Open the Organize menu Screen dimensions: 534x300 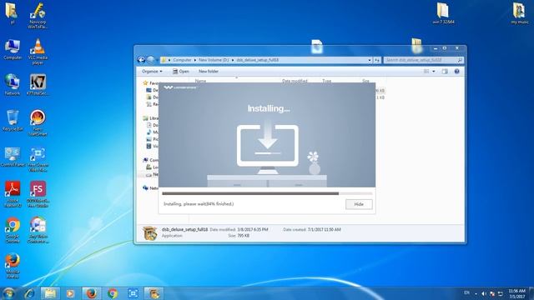point(152,72)
